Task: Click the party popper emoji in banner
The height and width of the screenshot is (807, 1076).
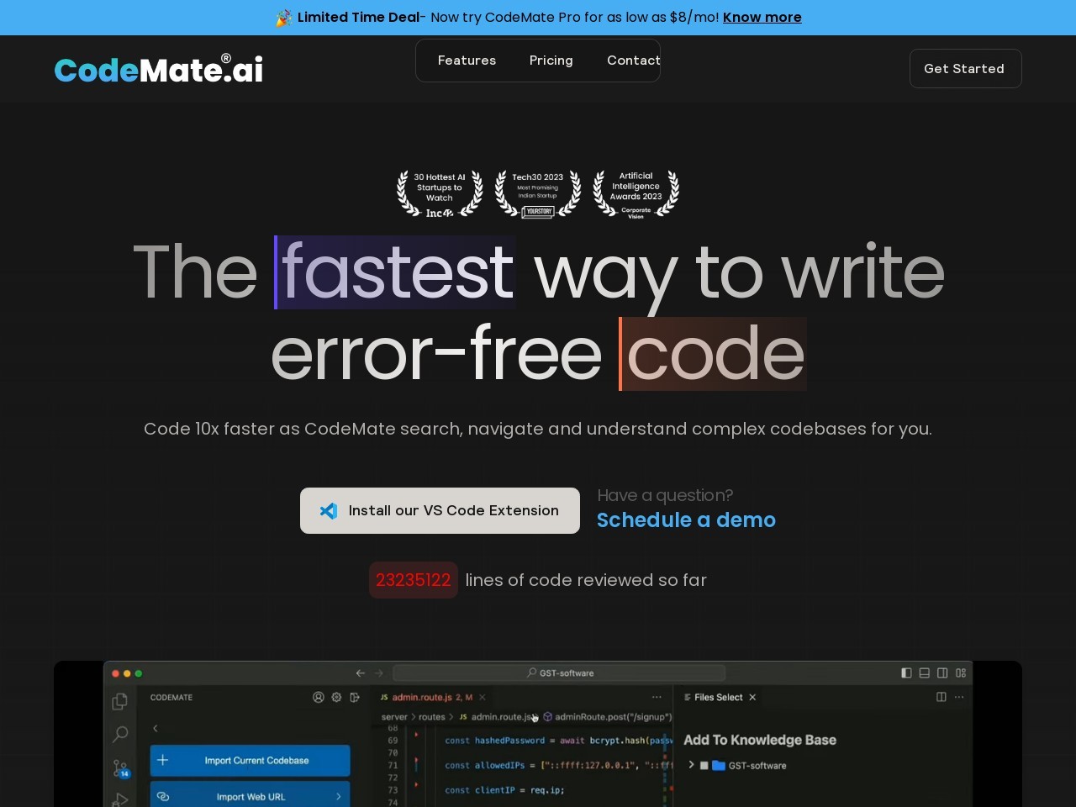Action: click(x=284, y=18)
